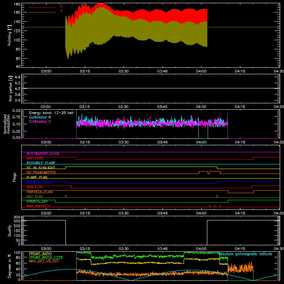
Task: Click the 40 tick on Pointing axis
Action: click(18, 66)
